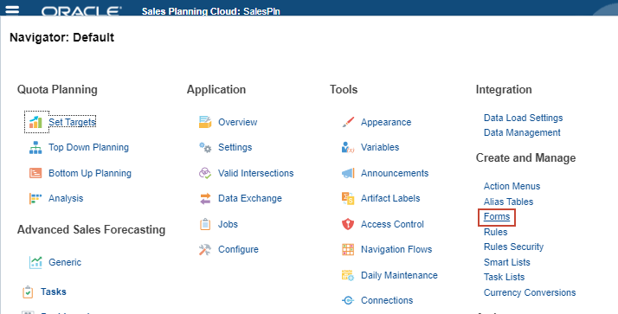Image resolution: width=618 pixels, height=314 pixels.
Task: Go to Bottom Up Planning
Action: (x=90, y=173)
